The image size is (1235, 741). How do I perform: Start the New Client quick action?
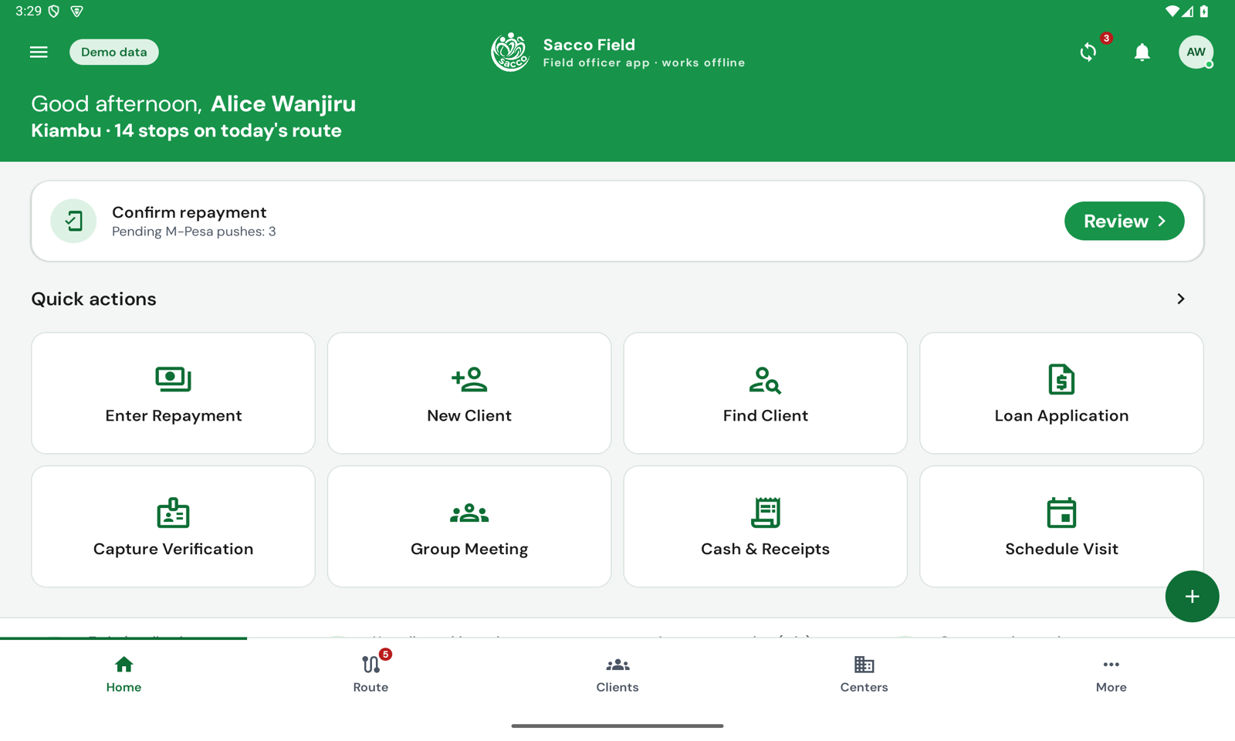point(469,393)
